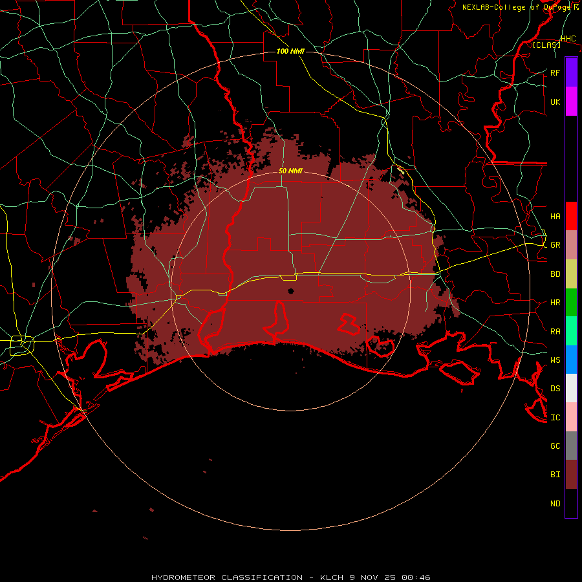
Task: Click the DS legend label
Action: pyautogui.click(x=555, y=388)
